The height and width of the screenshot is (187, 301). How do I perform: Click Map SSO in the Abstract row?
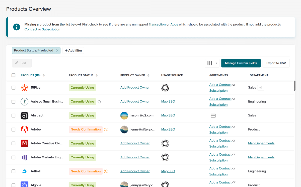[168, 115]
